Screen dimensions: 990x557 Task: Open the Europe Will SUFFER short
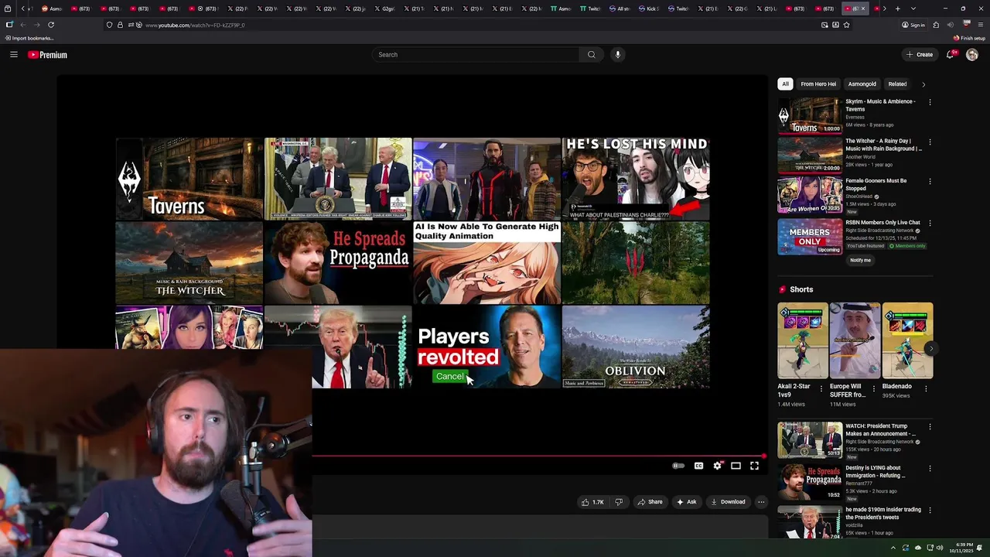855,340
